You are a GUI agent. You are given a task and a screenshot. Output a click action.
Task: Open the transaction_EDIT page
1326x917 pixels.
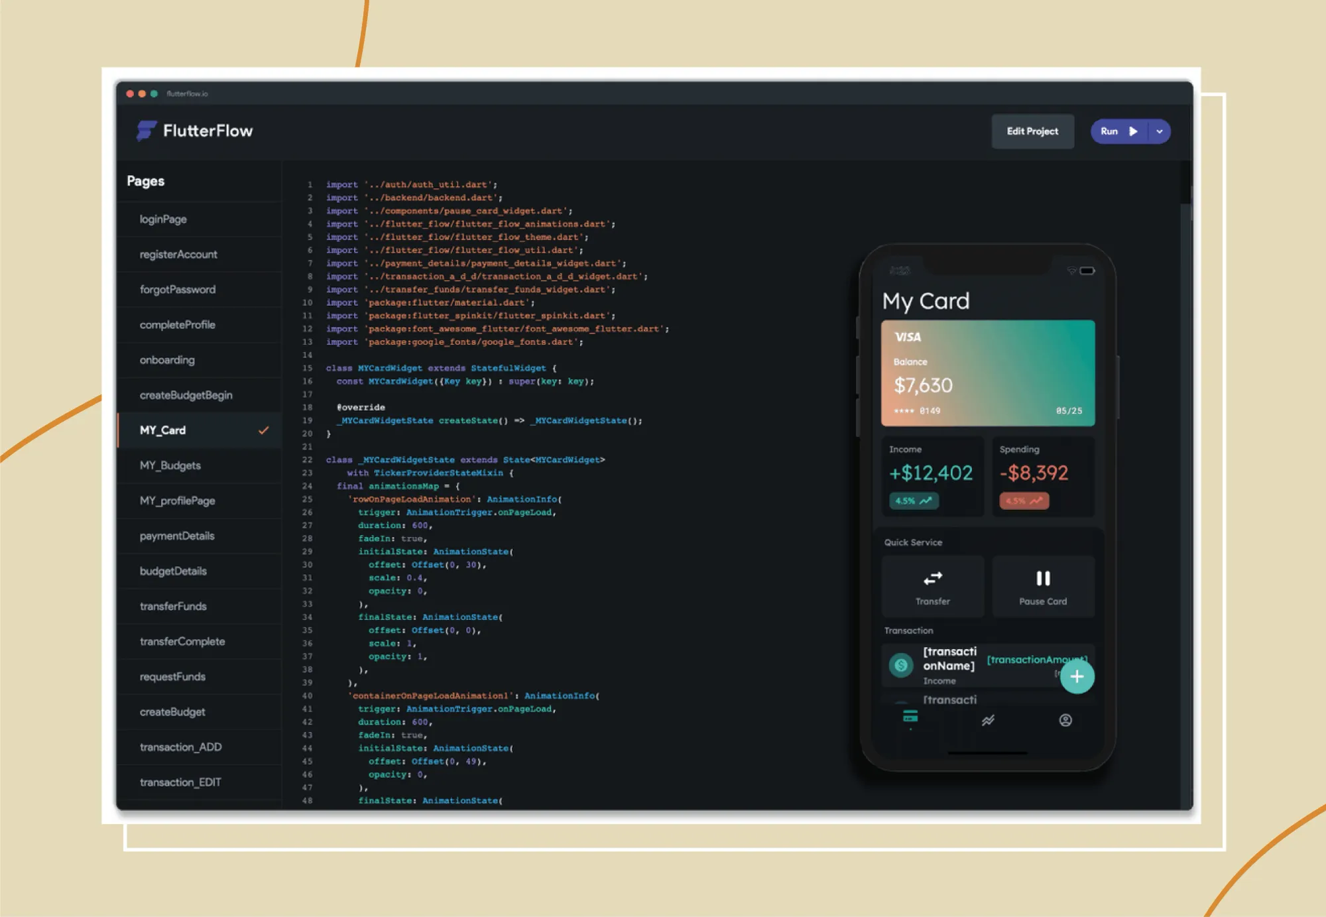[x=199, y=782]
